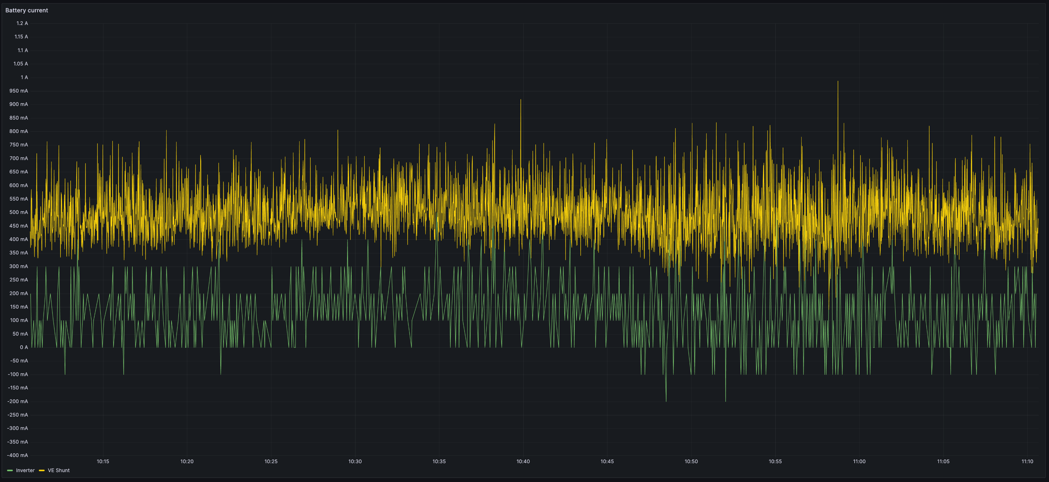
Task: Click the 0 A y-axis label
Action: (24, 347)
